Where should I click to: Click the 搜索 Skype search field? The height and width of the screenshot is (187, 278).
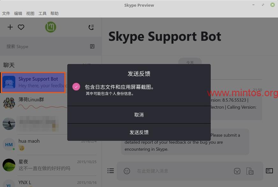click(45, 47)
